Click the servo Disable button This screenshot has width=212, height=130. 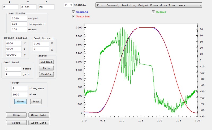tap(46, 62)
